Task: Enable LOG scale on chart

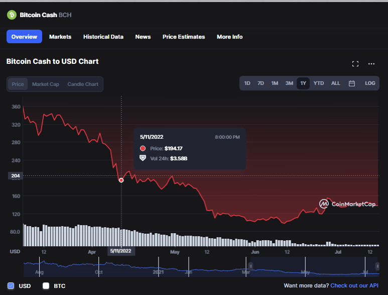Action: click(370, 83)
